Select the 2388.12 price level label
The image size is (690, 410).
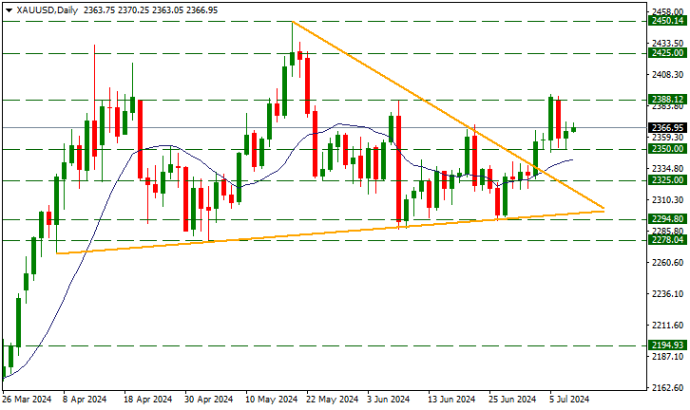click(667, 100)
